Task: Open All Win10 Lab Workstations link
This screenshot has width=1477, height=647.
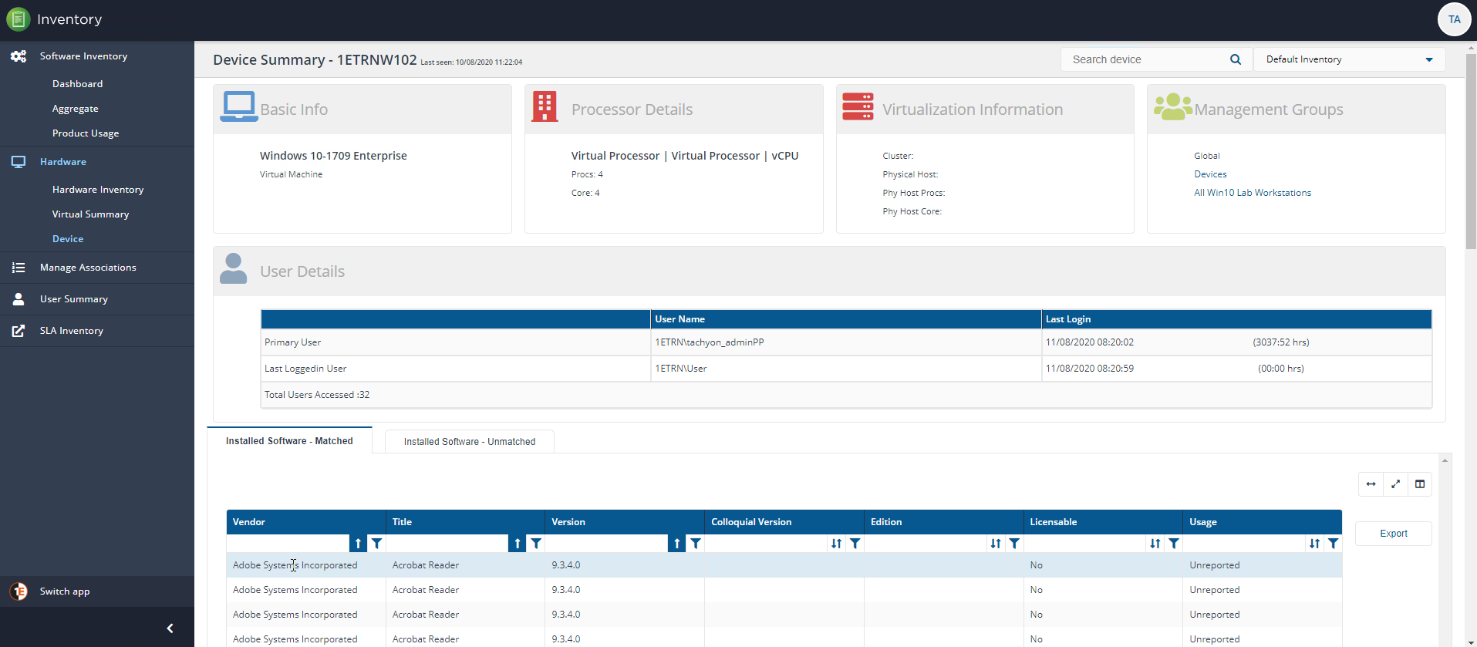Action: [x=1253, y=193]
